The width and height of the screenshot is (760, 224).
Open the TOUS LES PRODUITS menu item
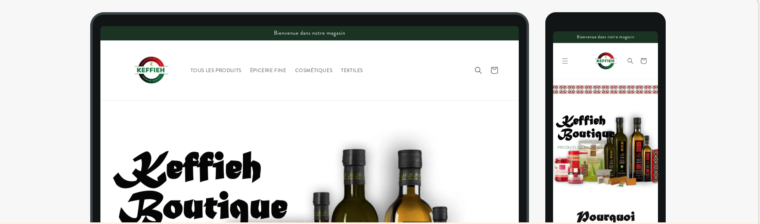coord(216,70)
